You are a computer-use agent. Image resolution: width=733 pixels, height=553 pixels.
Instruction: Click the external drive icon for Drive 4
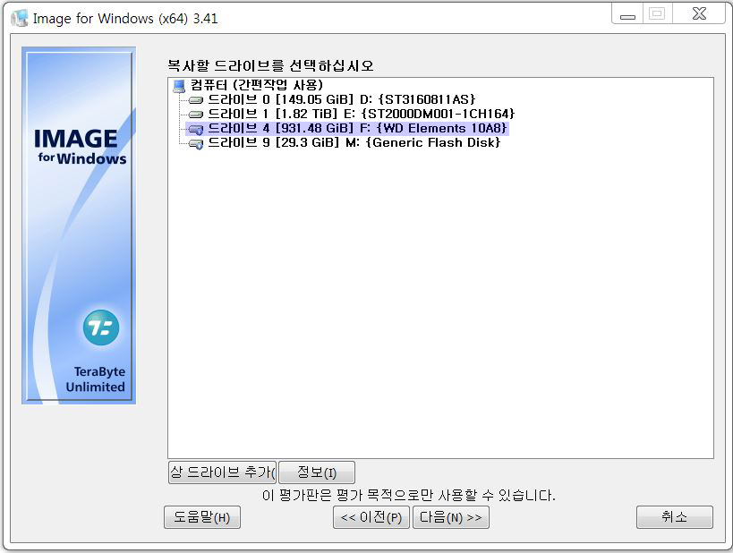(196, 130)
